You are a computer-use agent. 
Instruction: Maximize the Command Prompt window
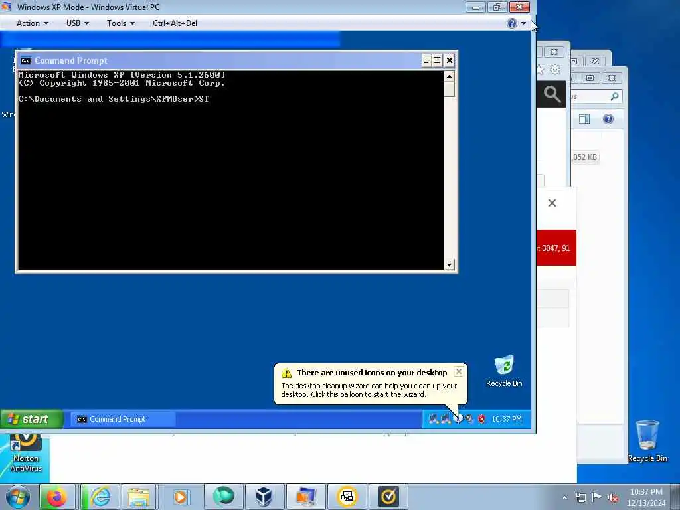click(437, 60)
